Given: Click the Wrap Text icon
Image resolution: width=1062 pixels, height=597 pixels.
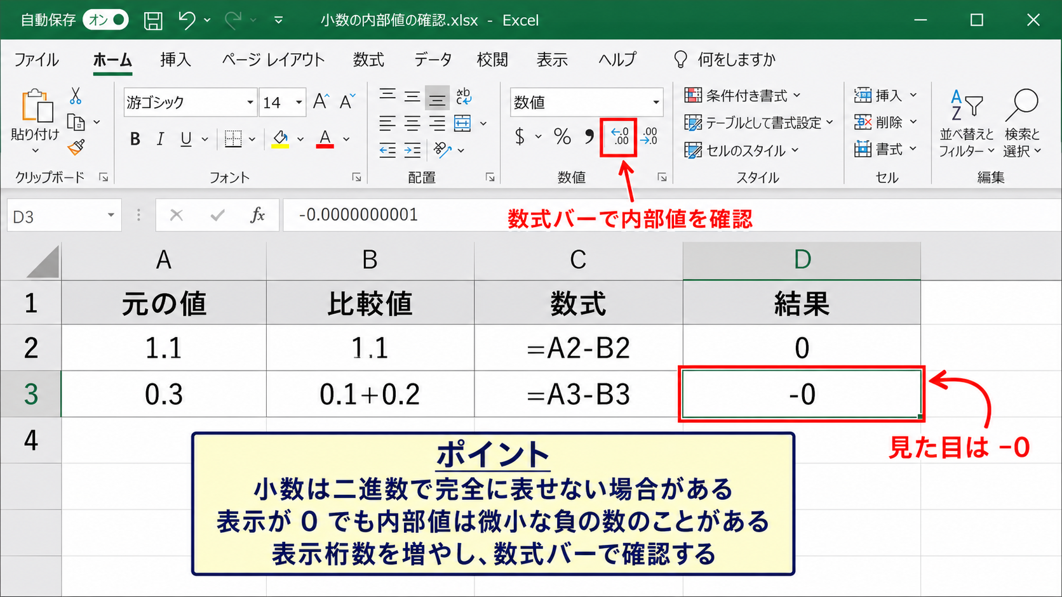Looking at the screenshot, I should (464, 96).
